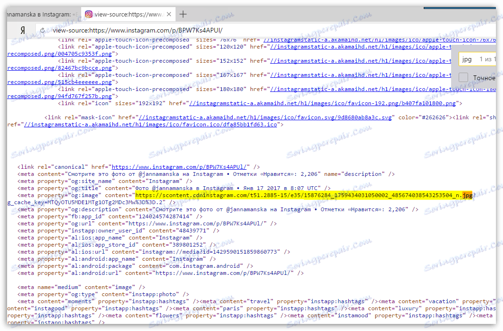Click the "vacation" hashtag content value
503x331 pixels.
click(442, 301)
